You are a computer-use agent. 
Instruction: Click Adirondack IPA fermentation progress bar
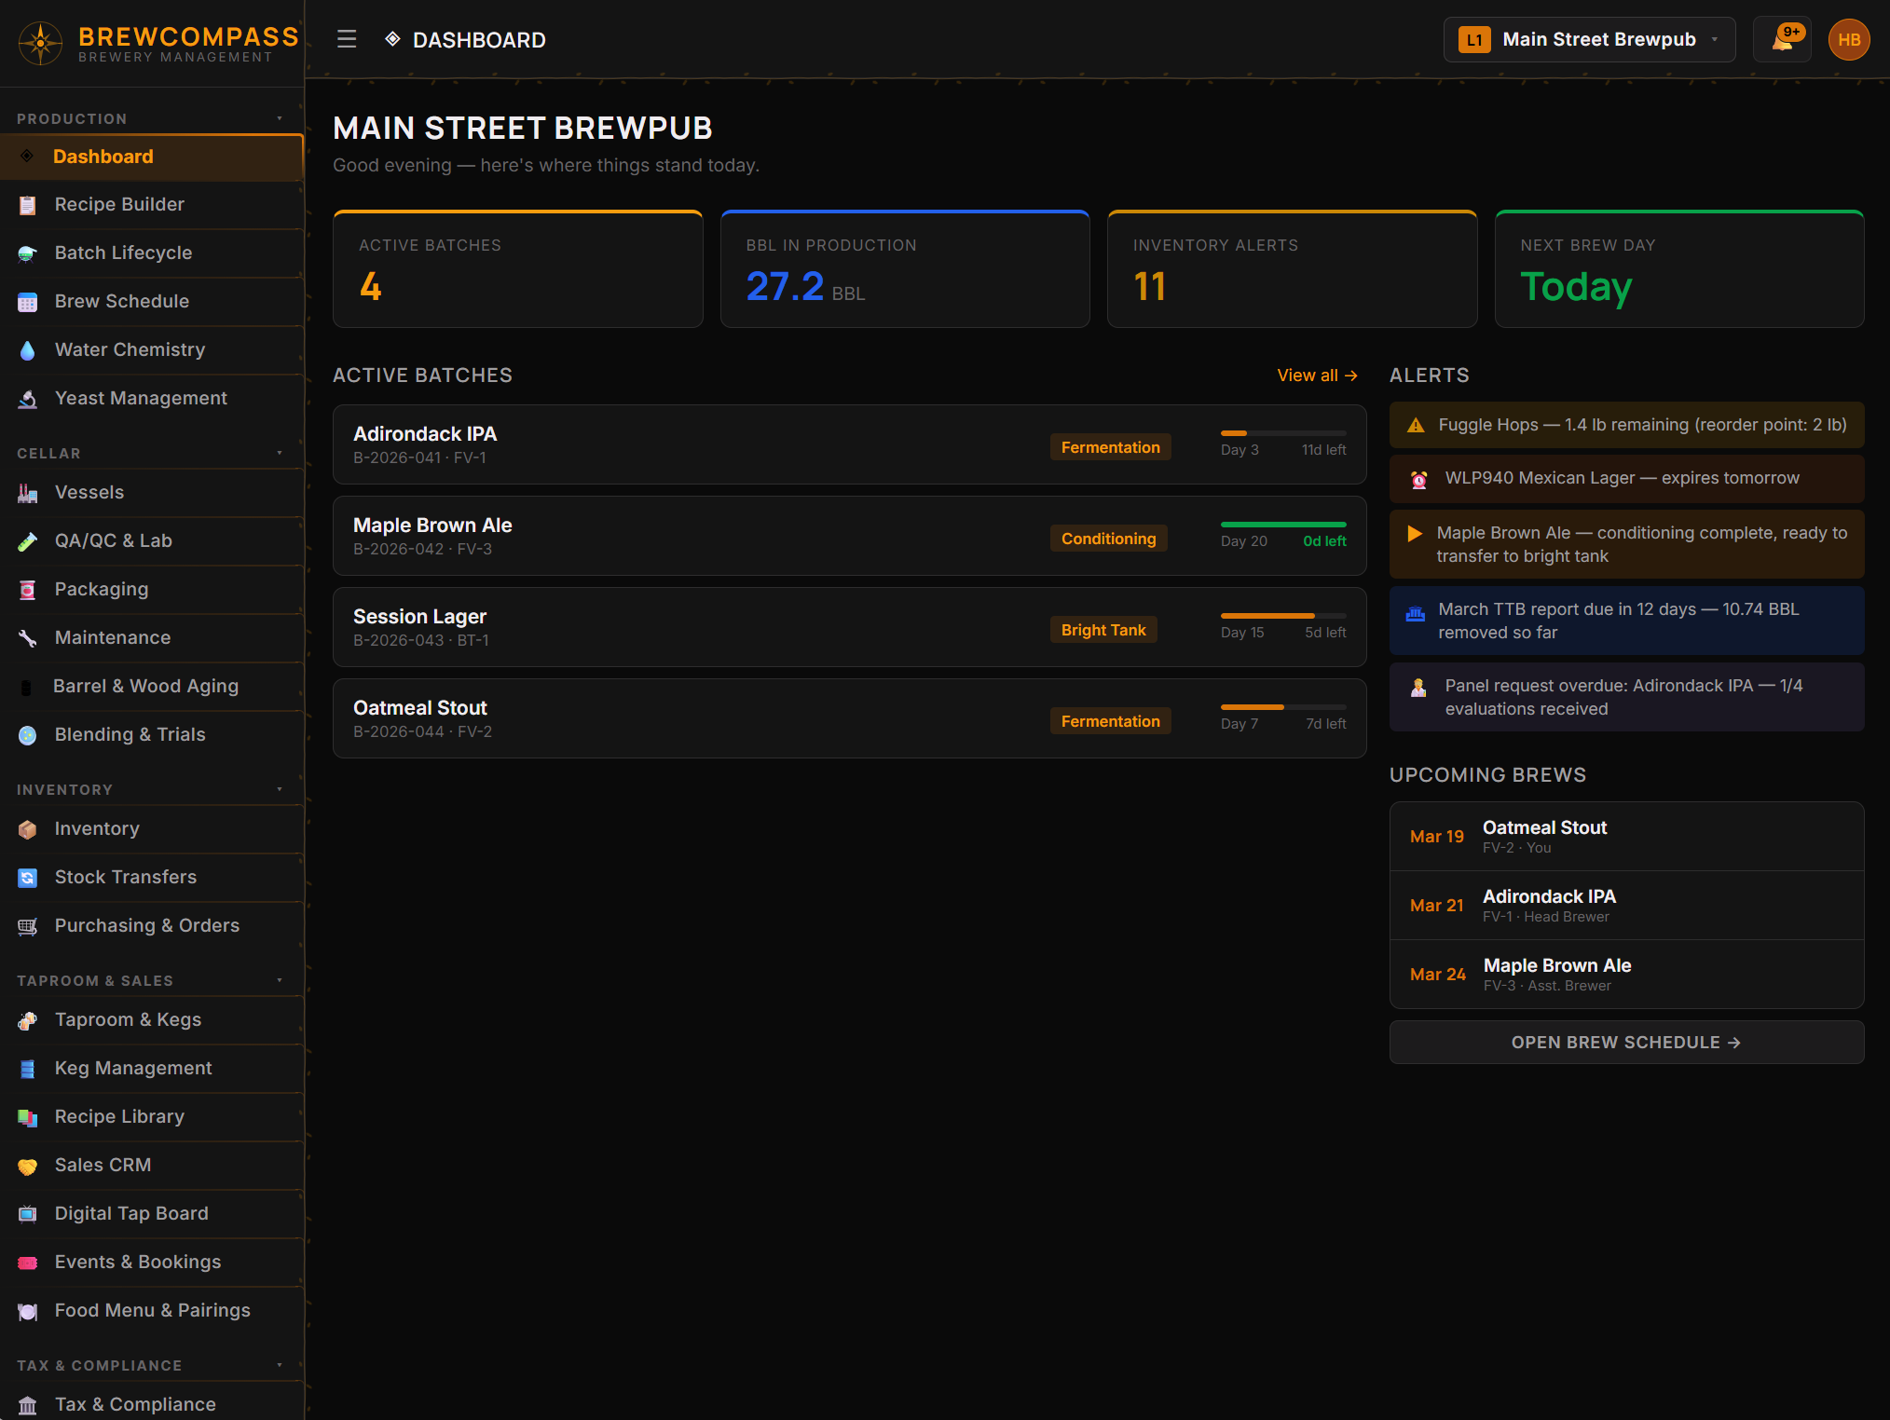(1283, 433)
